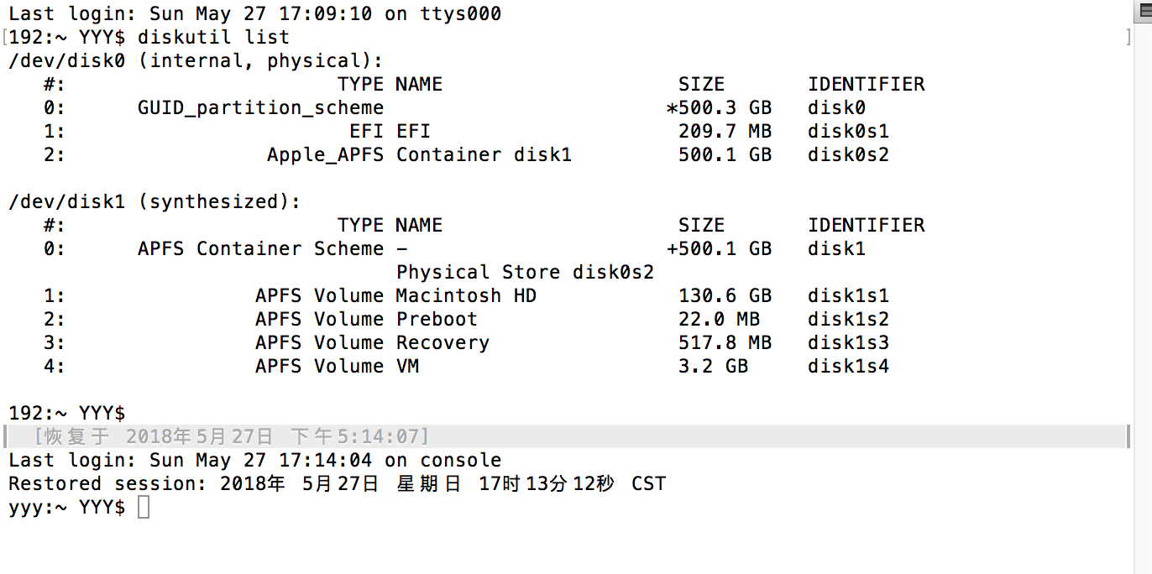Click the /dev/disk1 (synthesized) header line
The width and height of the screenshot is (1152, 574).
click(x=154, y=202)
